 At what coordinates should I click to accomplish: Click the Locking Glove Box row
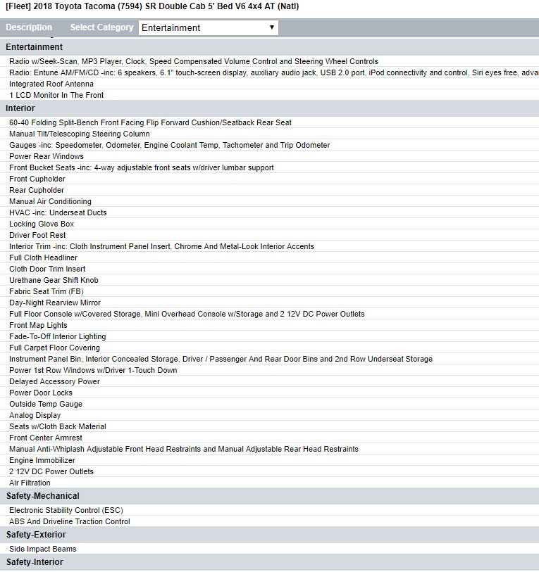pos(269,224)
